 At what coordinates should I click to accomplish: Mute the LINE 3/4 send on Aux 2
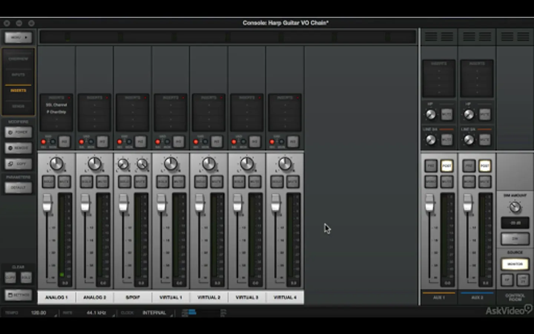tap(485, 140)
